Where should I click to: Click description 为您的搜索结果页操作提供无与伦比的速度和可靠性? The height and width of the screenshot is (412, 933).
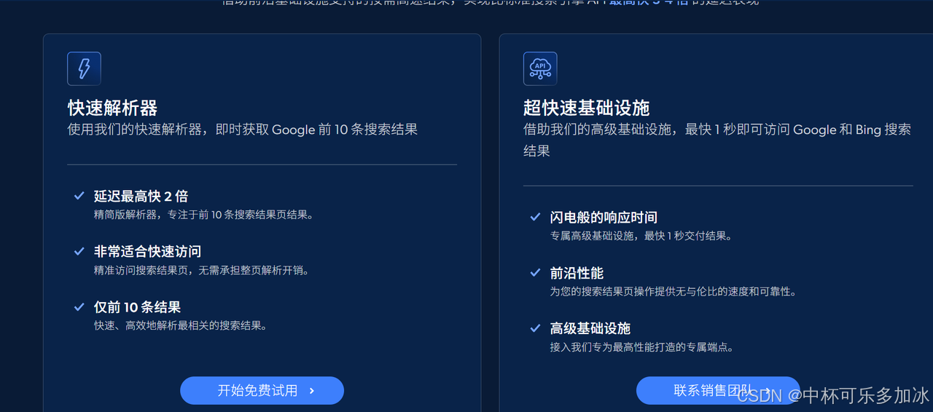pyautogui.click(x=674, y=292)
